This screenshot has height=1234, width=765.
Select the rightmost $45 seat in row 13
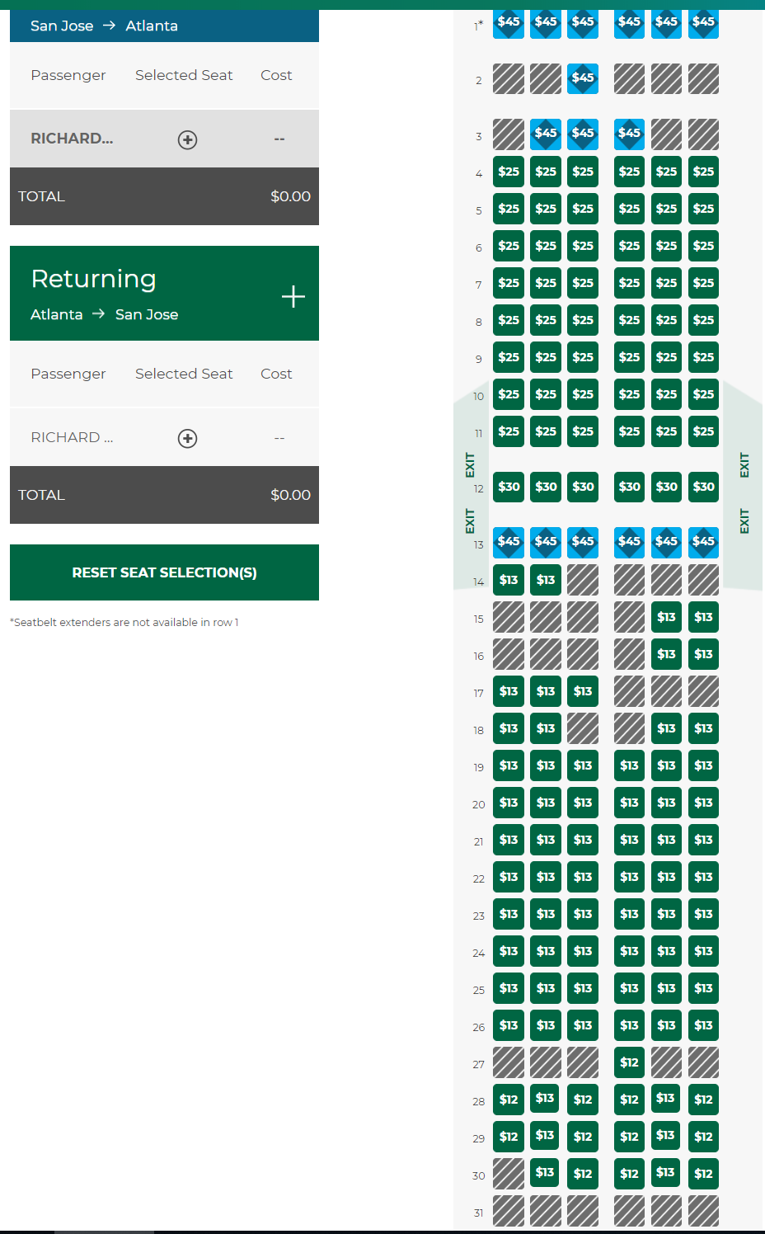(703, 541)
